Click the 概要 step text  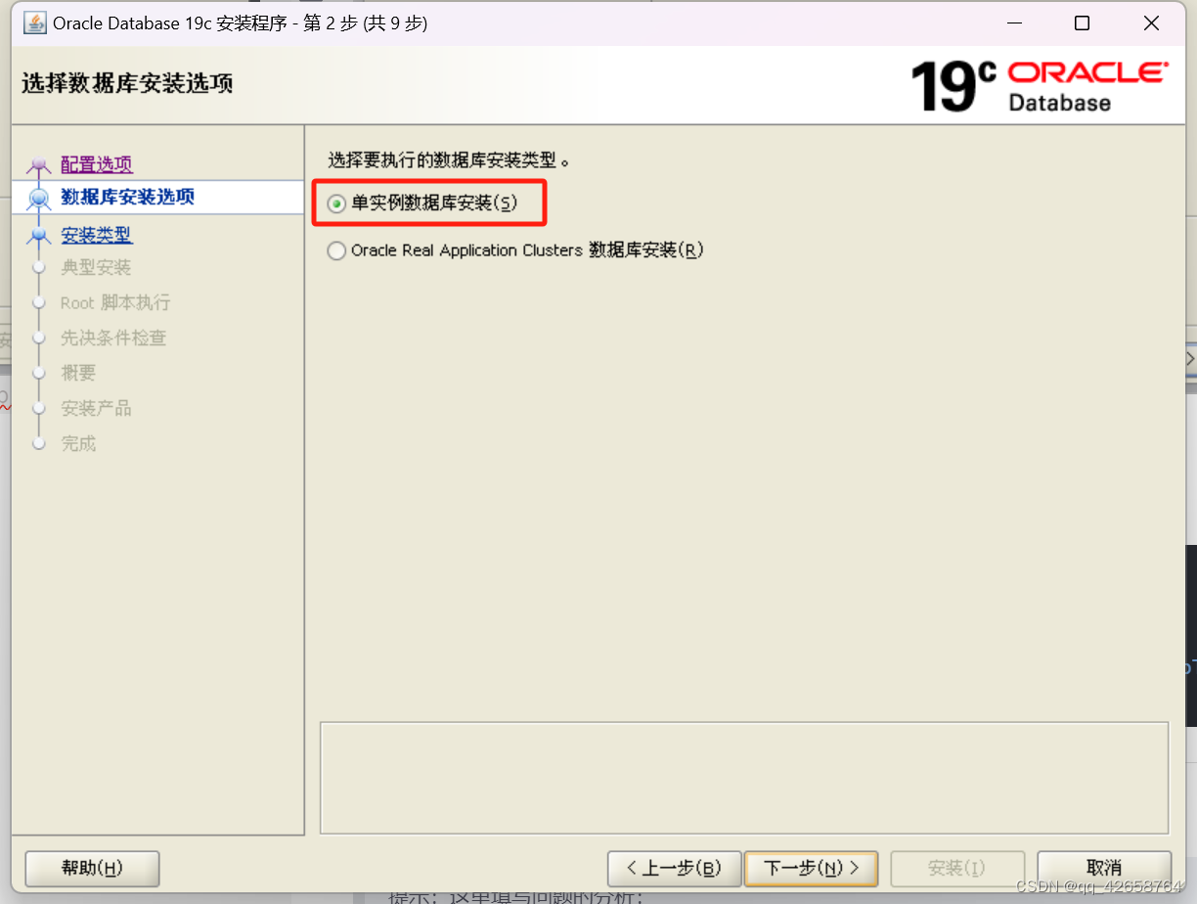coord(78,373)
